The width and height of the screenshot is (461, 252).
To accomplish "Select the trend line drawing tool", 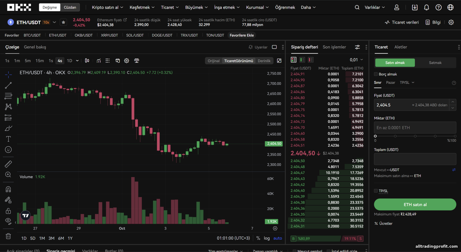I will (8, 85).
